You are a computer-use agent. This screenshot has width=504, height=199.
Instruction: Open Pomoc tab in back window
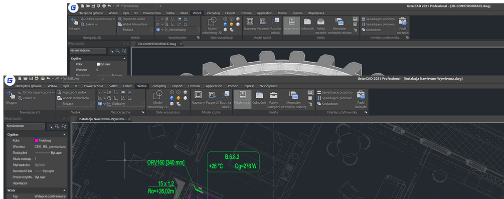pos(283,13)
